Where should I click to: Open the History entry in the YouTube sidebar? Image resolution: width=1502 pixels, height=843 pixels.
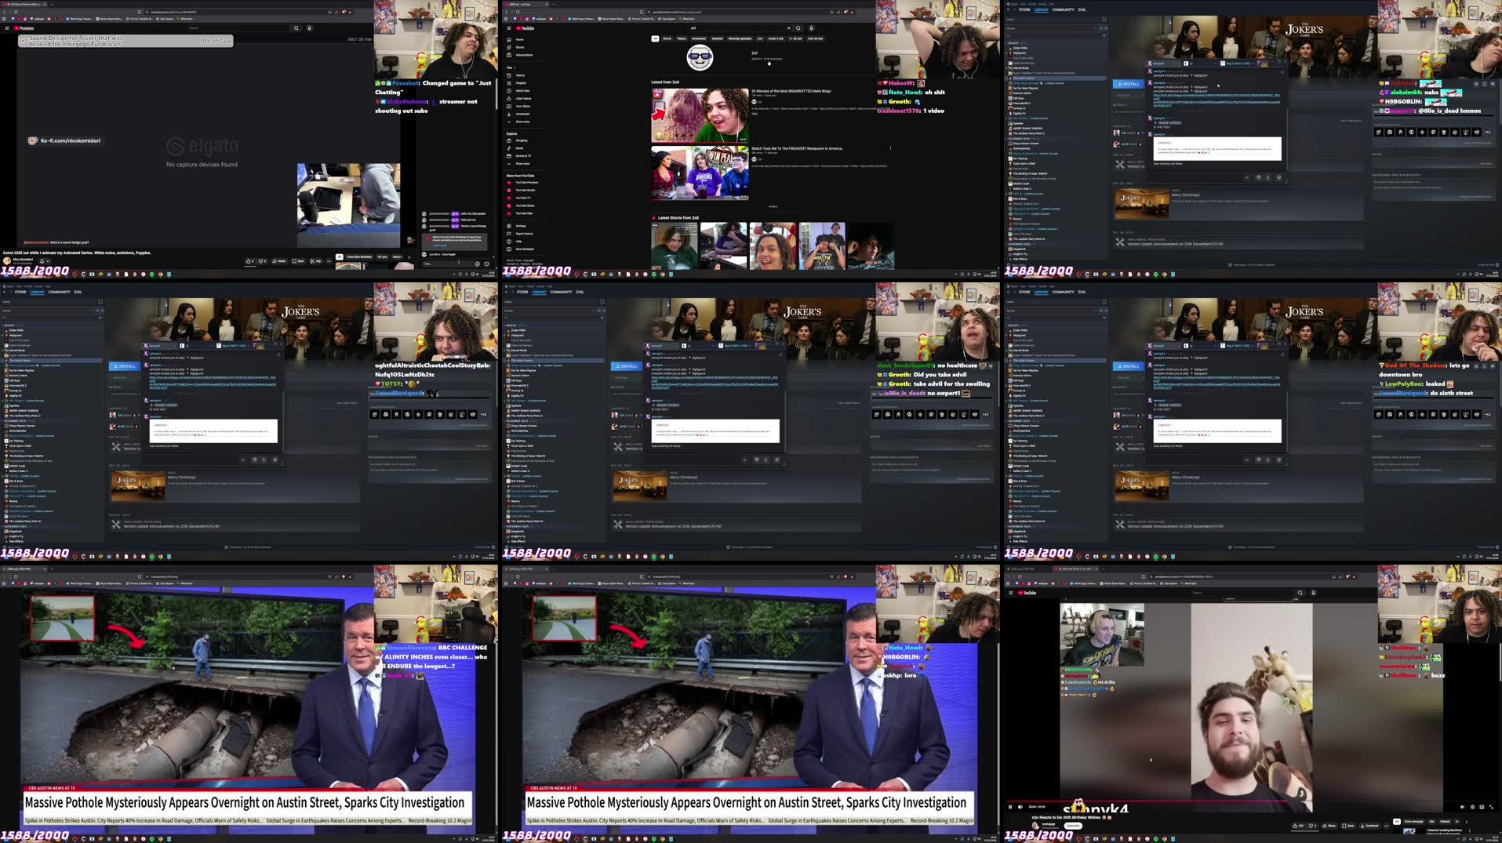pyautogui.click(x=521, y=75)
